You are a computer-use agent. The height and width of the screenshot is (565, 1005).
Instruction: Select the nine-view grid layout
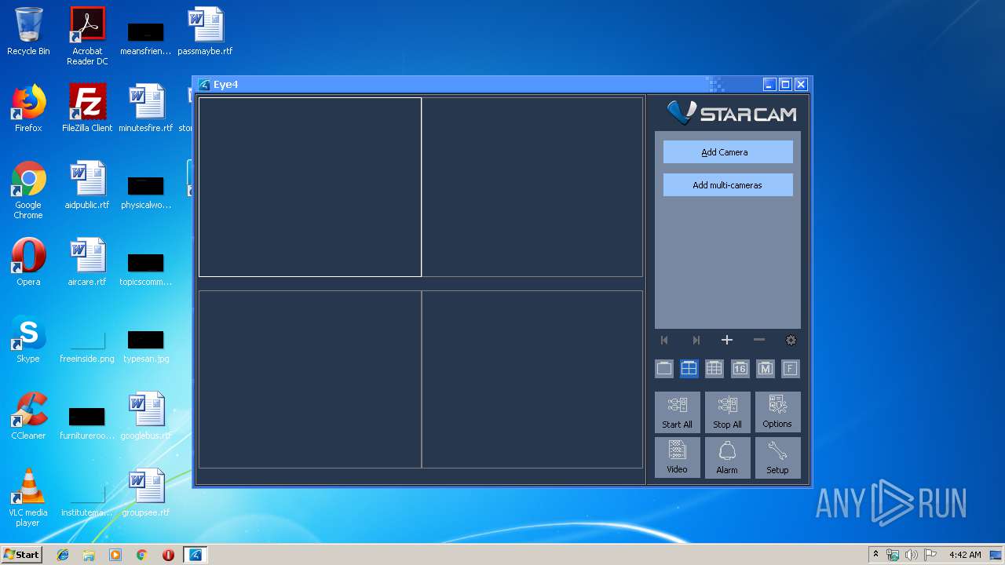point(714,369)
